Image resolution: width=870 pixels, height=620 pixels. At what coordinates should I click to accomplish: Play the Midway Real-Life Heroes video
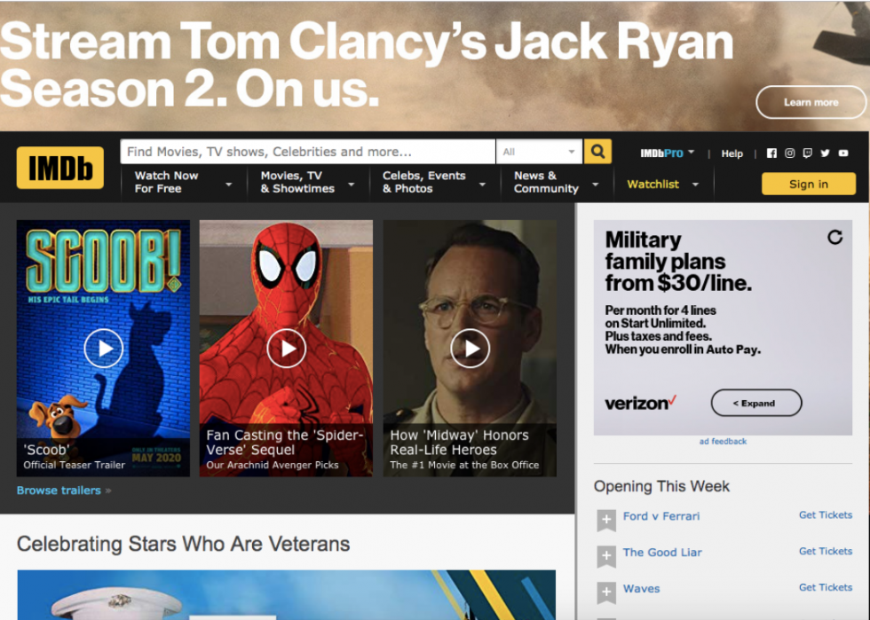pyautogui.click(x=470, y=349)
